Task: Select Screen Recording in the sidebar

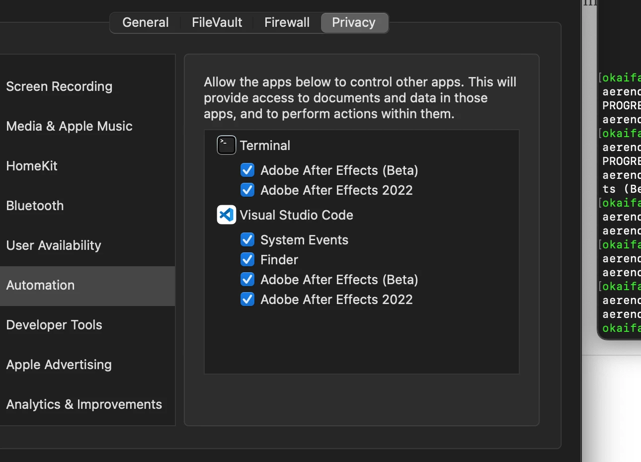Action: coord(60,86)
